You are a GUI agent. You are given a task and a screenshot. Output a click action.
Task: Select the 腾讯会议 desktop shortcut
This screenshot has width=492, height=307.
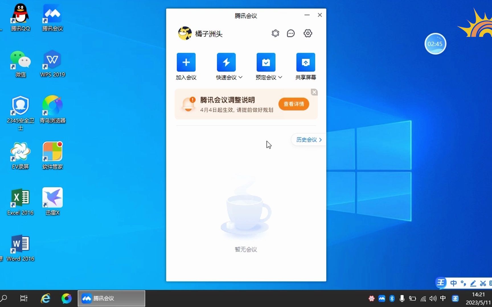click(x=52, y=18)
